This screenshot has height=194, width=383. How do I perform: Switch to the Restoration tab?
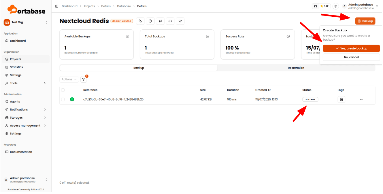click(296, 68)
